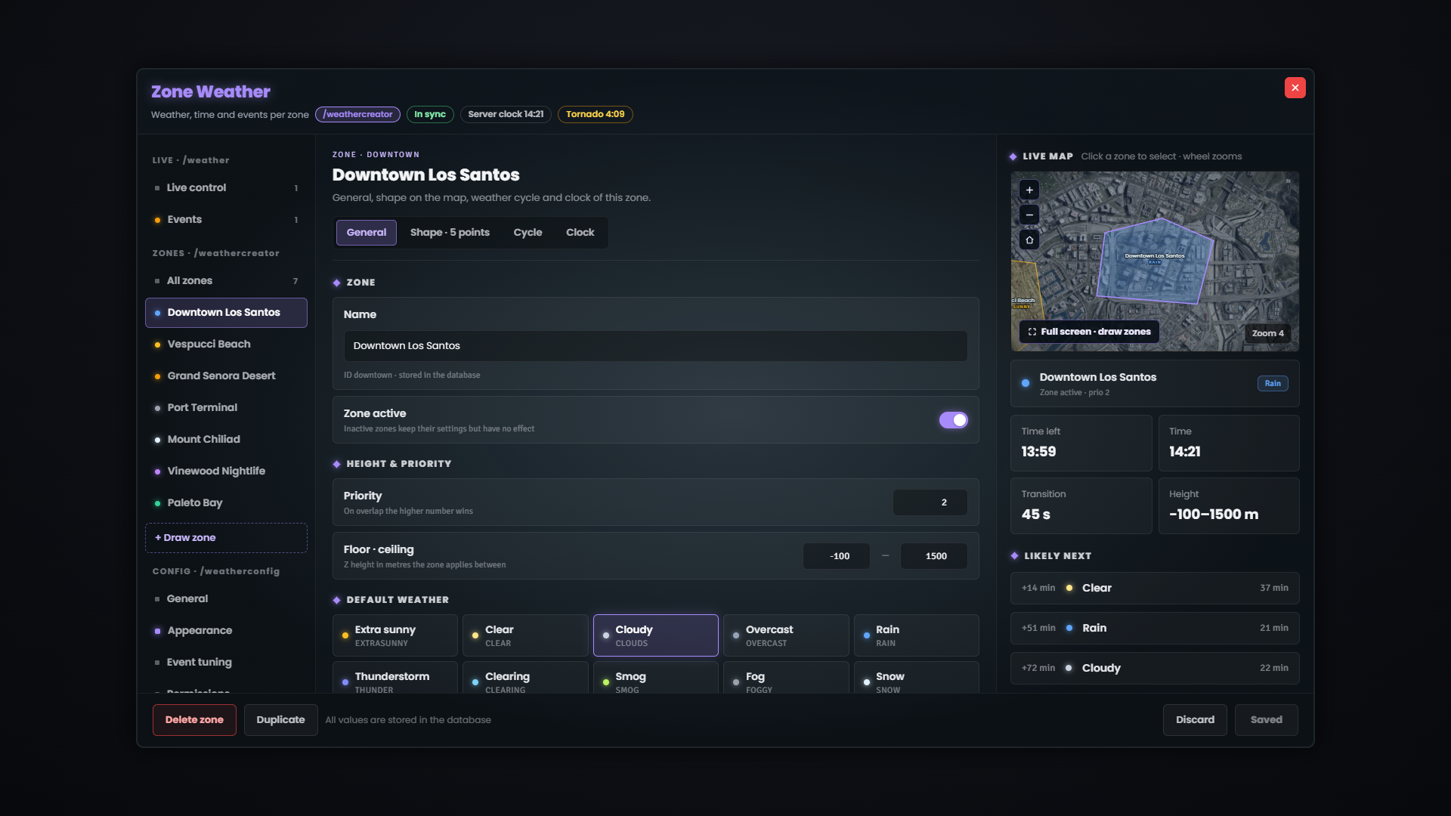Add a new zone with Draw zone
This screenshot has width=1451, height=816.
pyautogui.click(x=226, y=538)
